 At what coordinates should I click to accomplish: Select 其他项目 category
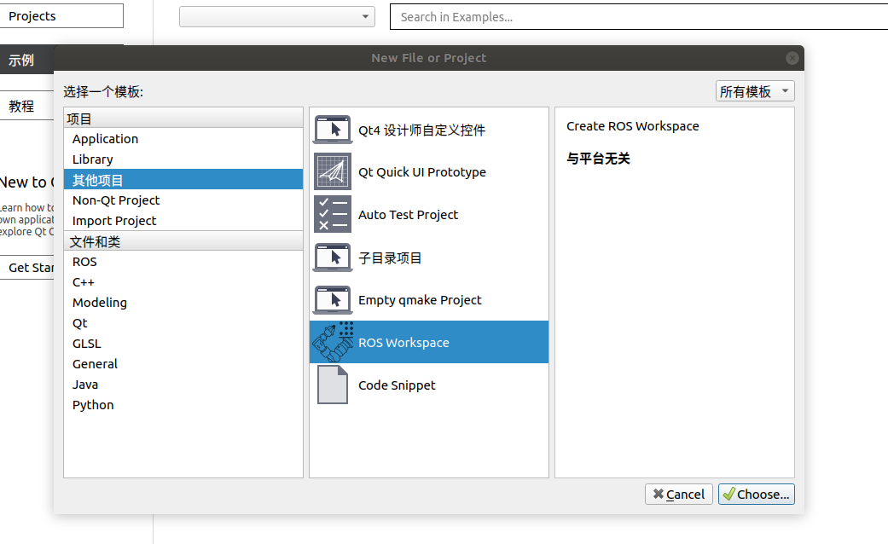pos(183,179)
